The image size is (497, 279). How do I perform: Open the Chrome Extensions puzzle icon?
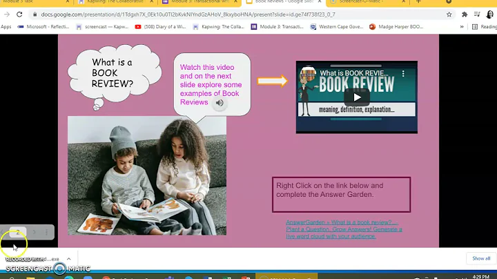465,15
